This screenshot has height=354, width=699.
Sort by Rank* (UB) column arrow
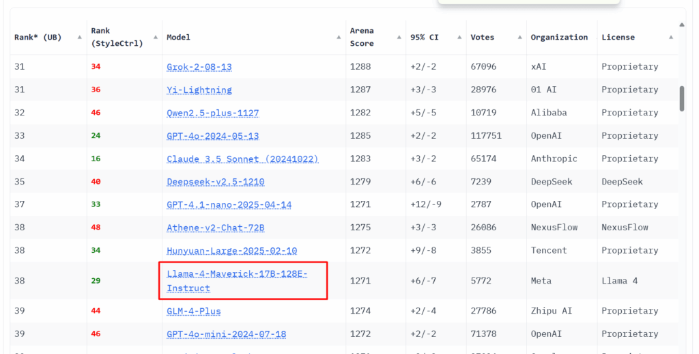[79, 37]
